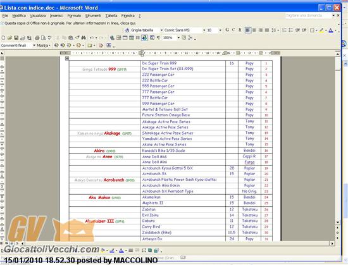Click the text highlight color button
Image resolution: width=348 pixels, height=265 pixels.
321,30
